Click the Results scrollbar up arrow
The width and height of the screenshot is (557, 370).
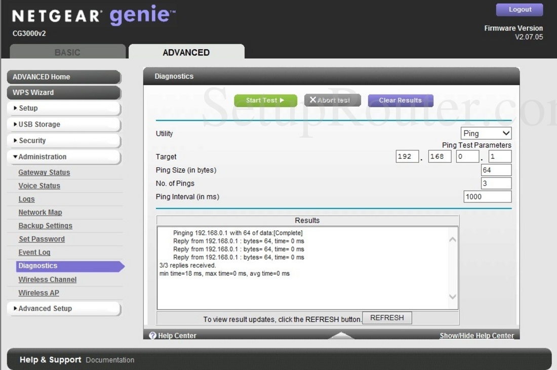452,238
